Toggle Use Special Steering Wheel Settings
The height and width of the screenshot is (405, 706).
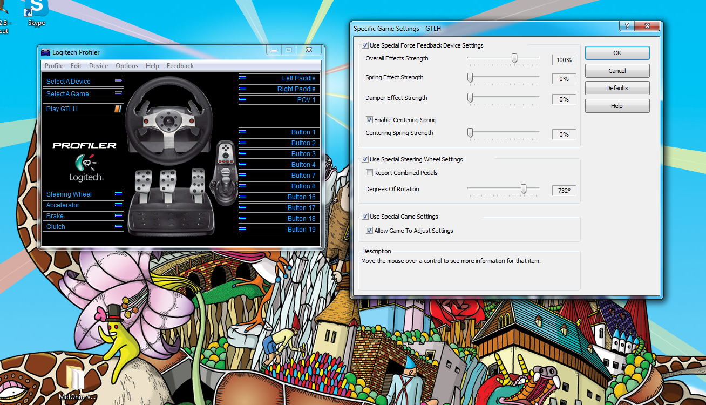point(365,159)
